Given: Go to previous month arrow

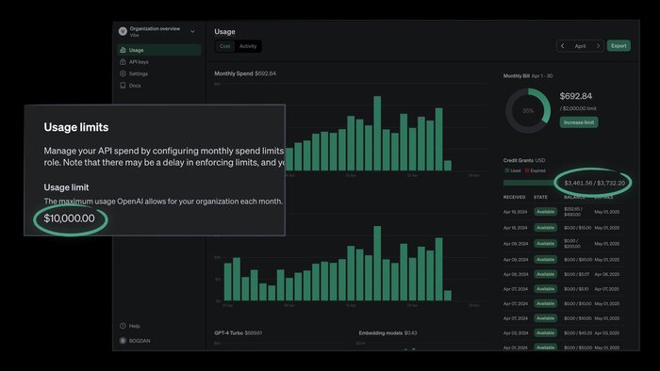Looking at the screenshot, I should pos(563,46).
